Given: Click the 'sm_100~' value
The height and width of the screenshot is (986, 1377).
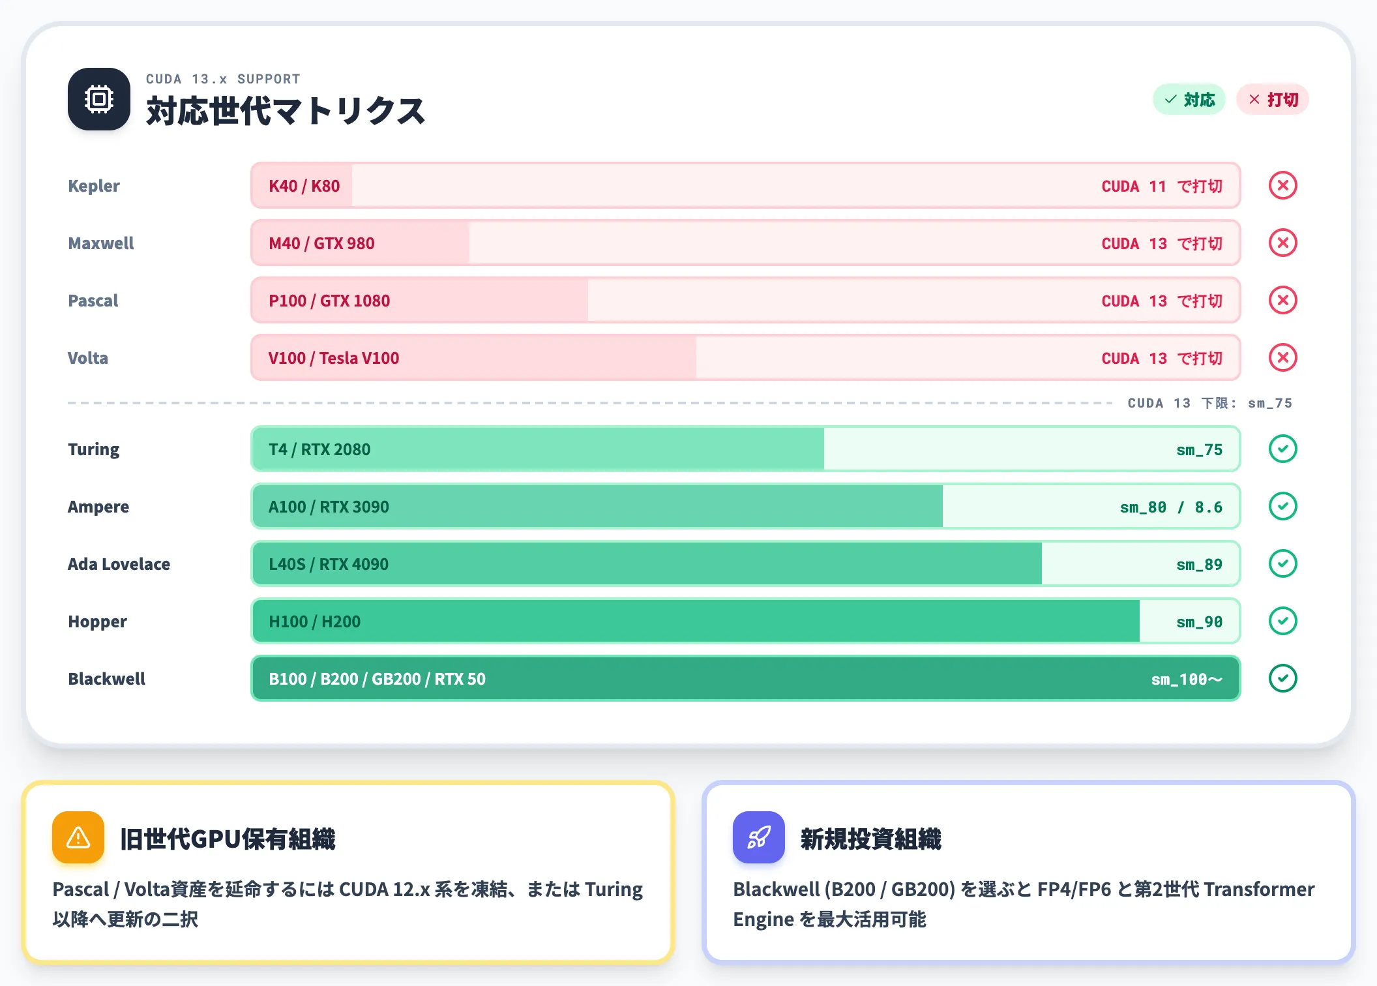Looking at the screenshot, I should 1187,680.
